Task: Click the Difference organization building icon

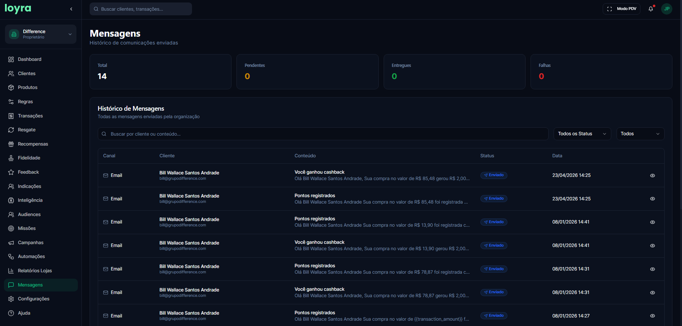Action: tap(14, 34)
